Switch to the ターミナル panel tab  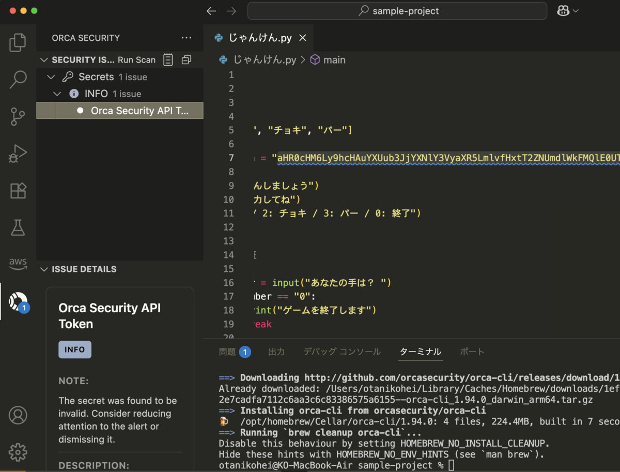tap(421, 352)
